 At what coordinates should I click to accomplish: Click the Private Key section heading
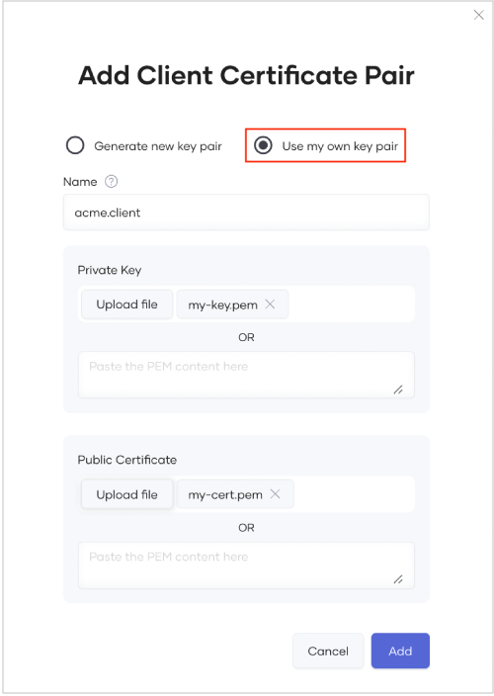click(109, 270)
